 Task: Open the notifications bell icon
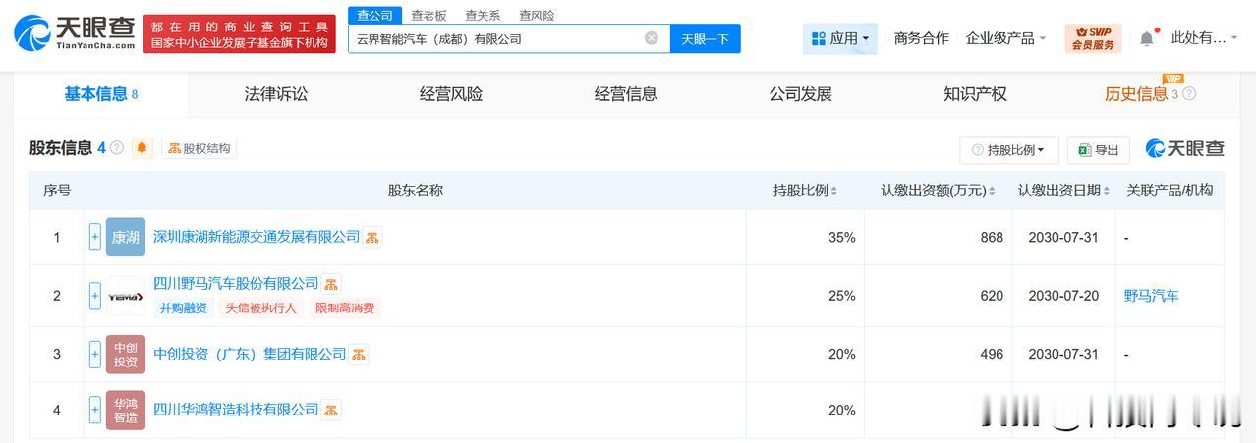pos(1147,38)
